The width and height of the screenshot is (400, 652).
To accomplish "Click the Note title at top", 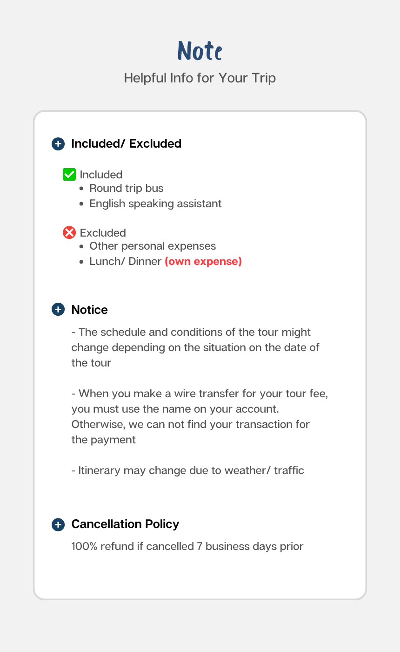I will click(x=200, y=51).
